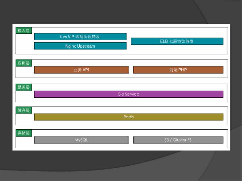
Task: Click the 缓存层 green label
Action: click(23, 110)
